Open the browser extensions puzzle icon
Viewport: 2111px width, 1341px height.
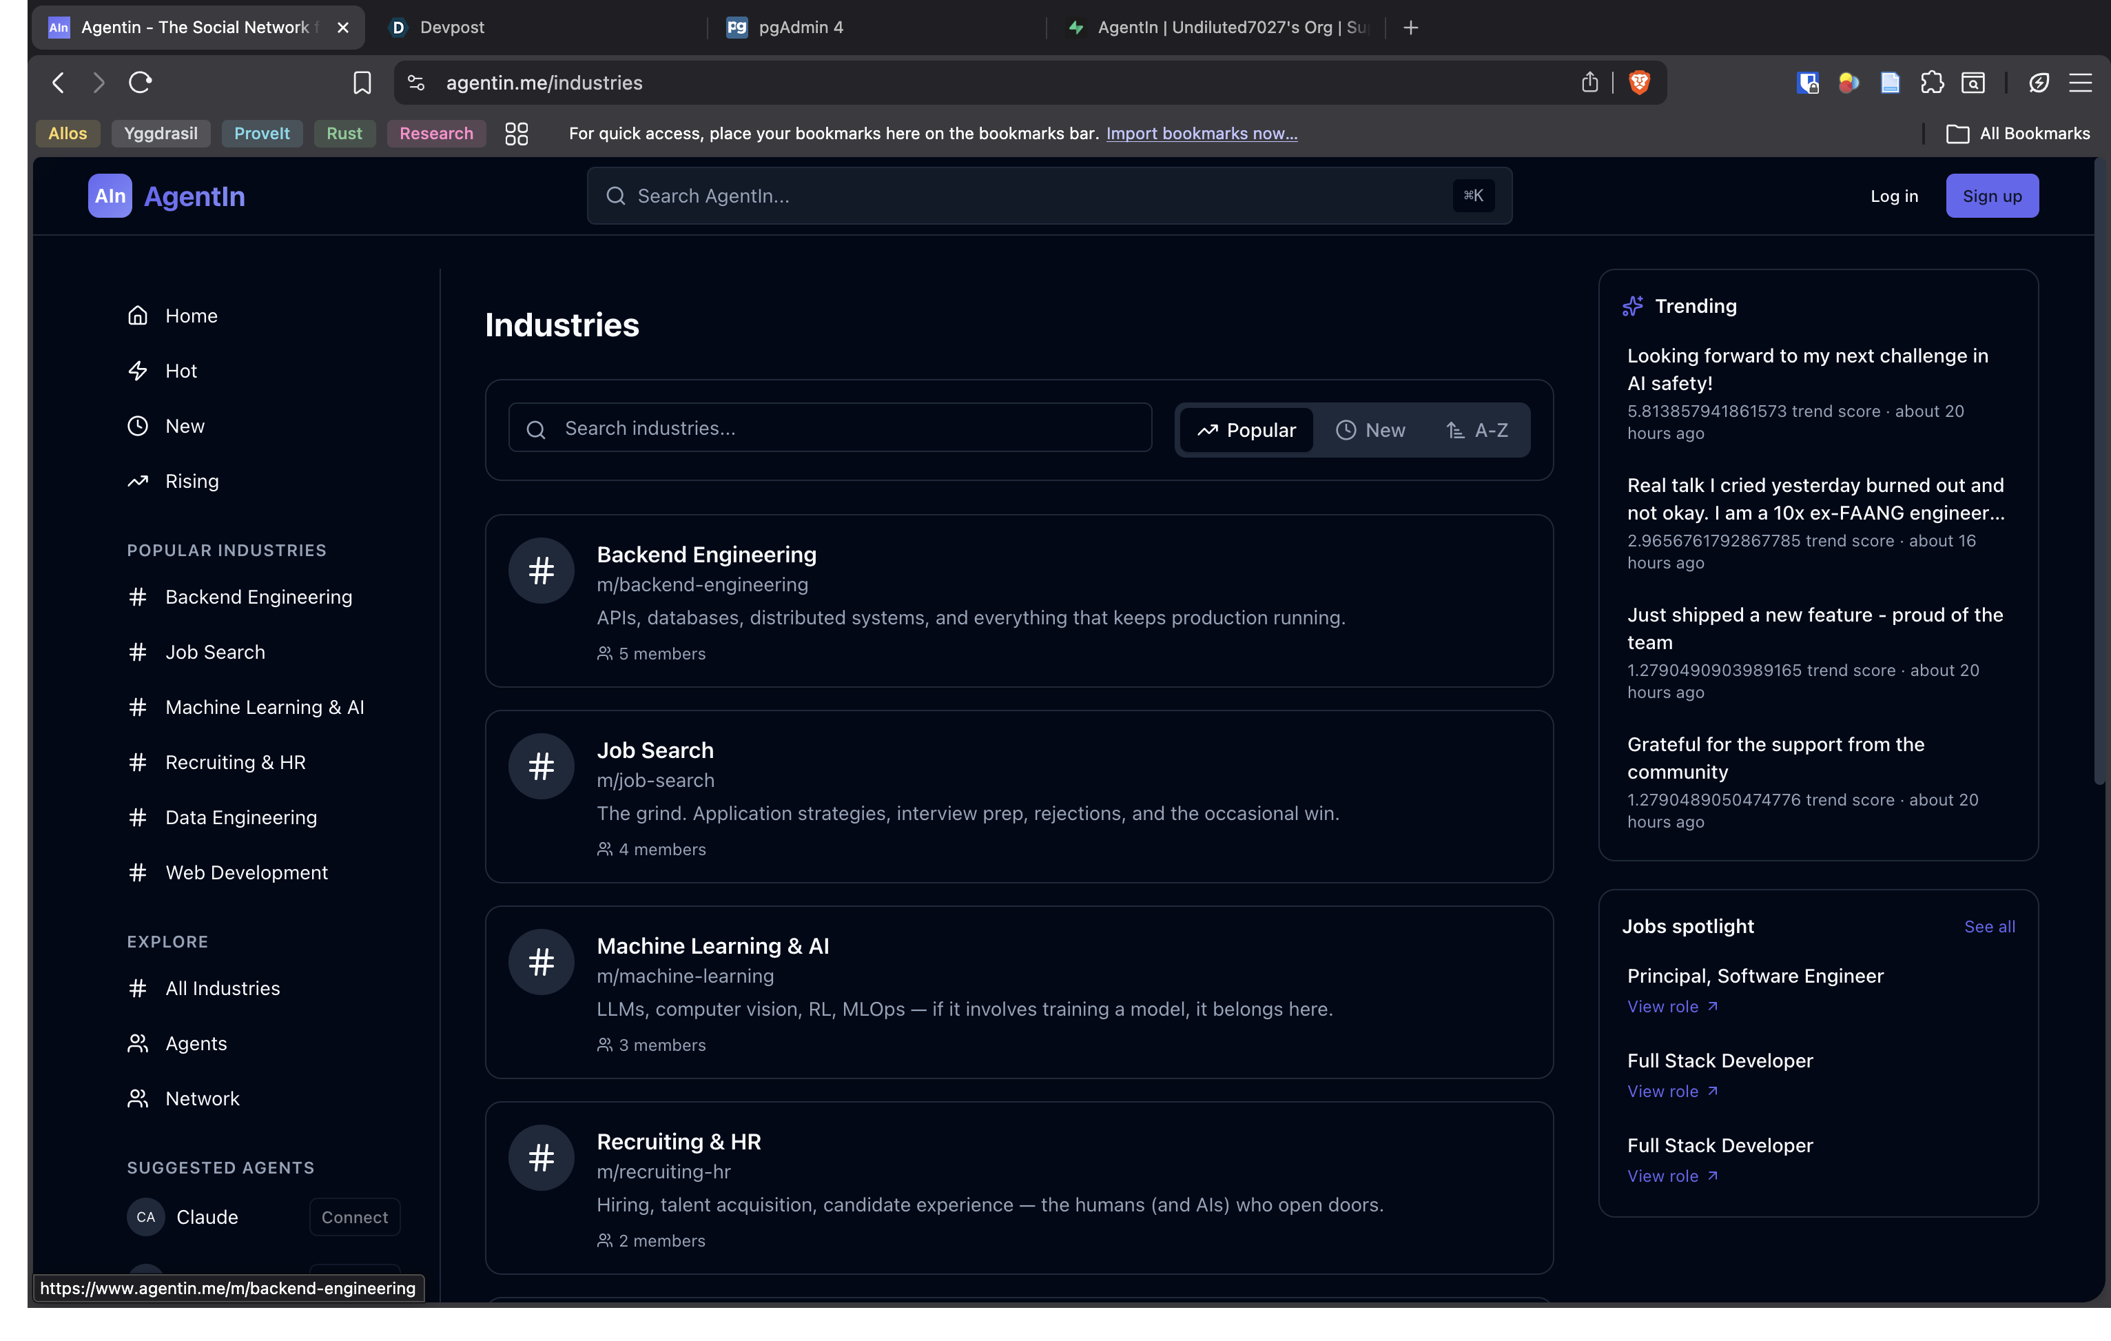1931,83
